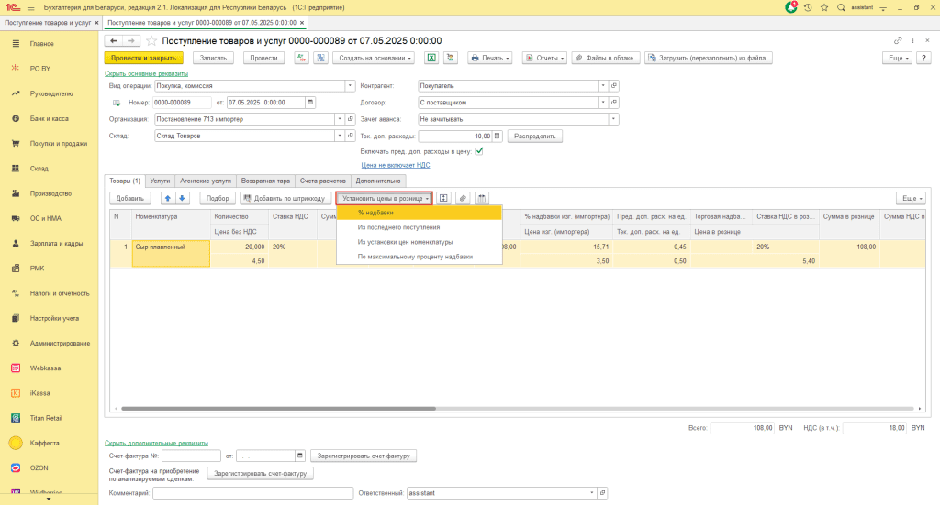Open the Отчеты dropdown button

click(545, 58)
